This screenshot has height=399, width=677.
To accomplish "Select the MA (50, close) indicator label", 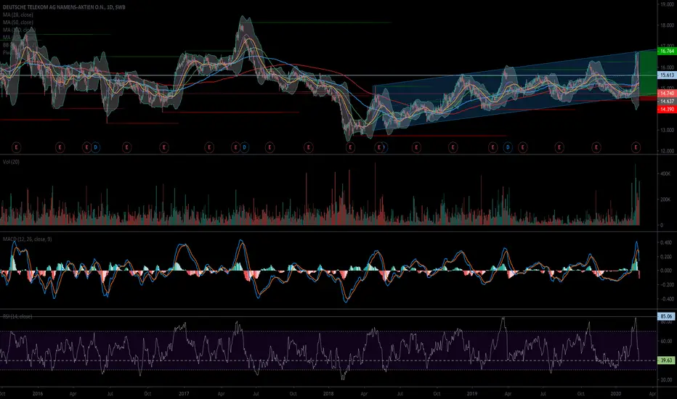I will (17, 22).
